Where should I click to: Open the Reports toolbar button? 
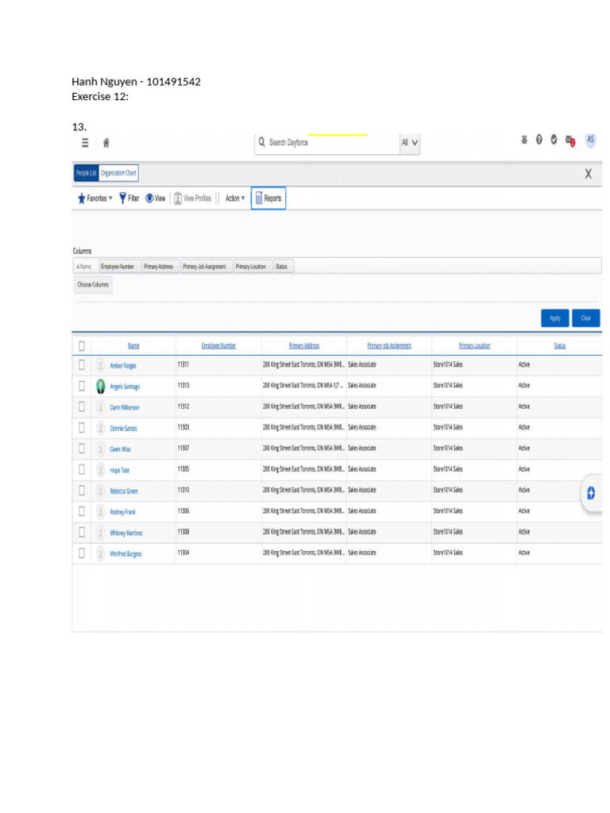(x=268, y=198)
